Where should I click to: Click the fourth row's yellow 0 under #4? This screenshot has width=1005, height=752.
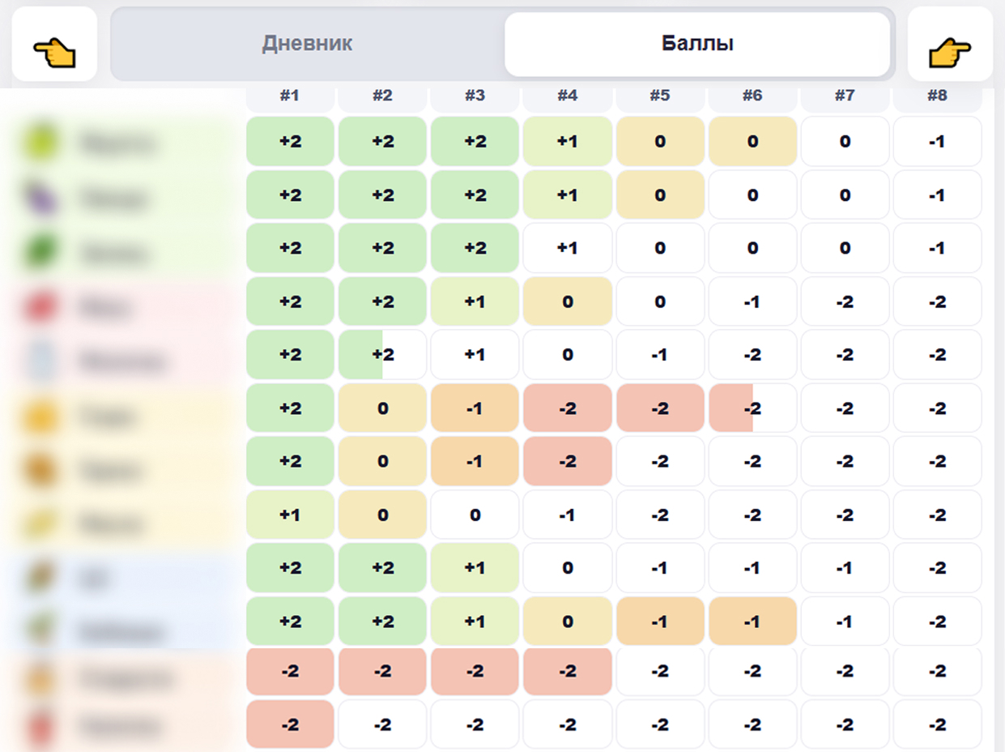pos(567,301)
